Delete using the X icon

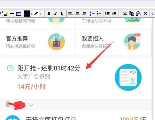click(x=145, y=14)
